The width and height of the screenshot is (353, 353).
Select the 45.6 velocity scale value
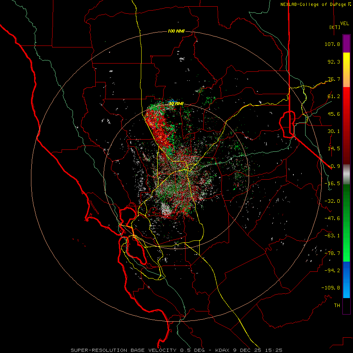tap(334, 114)
